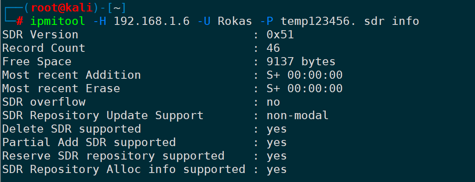The width and height of the screenshot is (475, 182).
Task: Click the username Rokas in command
Action: (x=235, y=21)
